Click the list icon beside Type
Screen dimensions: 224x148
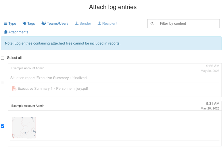click(6, 24)
